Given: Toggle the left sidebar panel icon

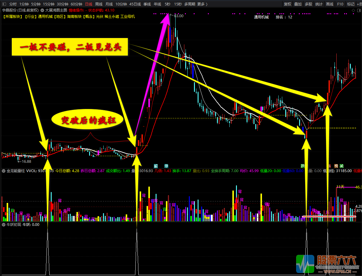Looking at the screenshot, I should (4, 4).
